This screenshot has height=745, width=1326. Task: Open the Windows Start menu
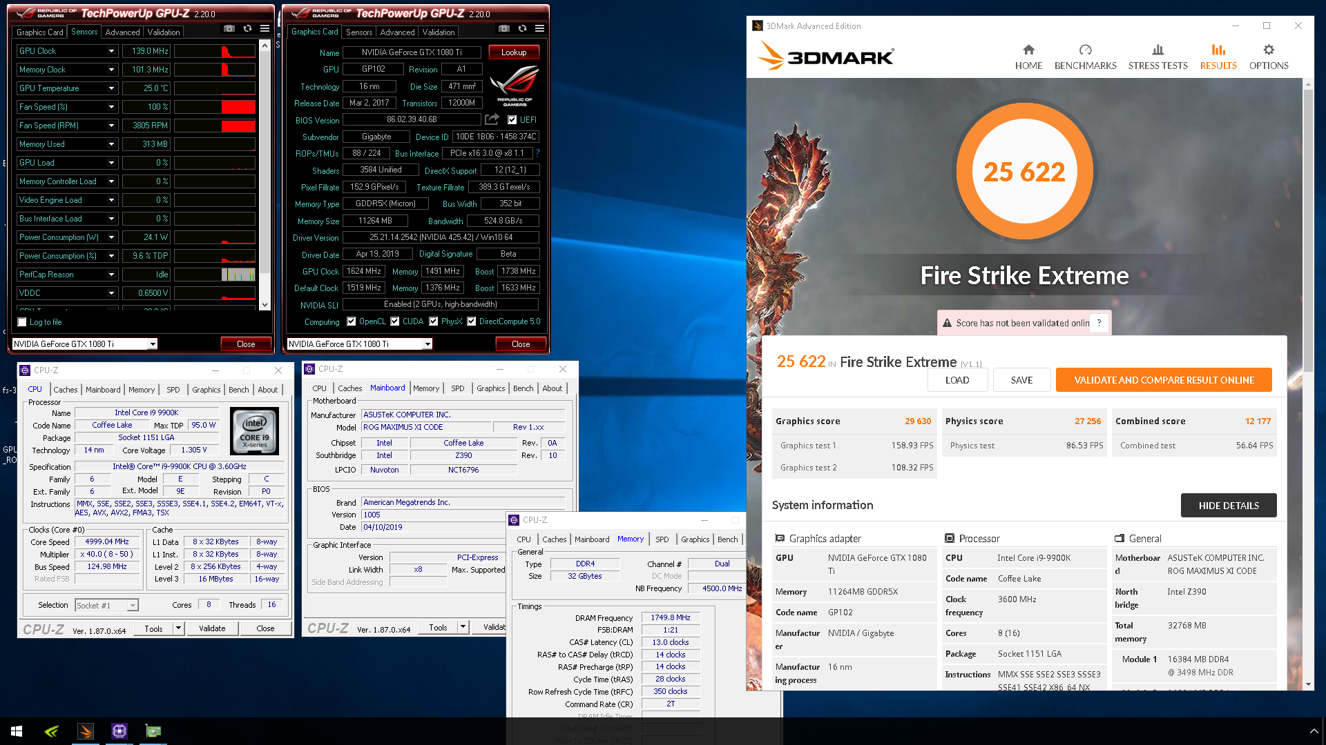[x=17, y=731]
